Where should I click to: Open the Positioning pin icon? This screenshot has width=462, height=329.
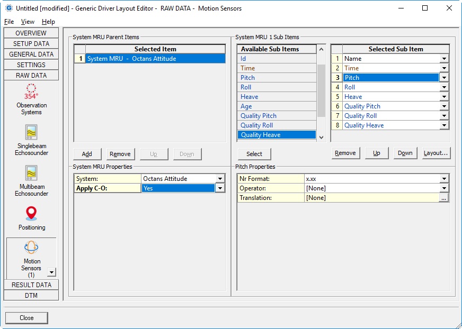click(31, 214)
